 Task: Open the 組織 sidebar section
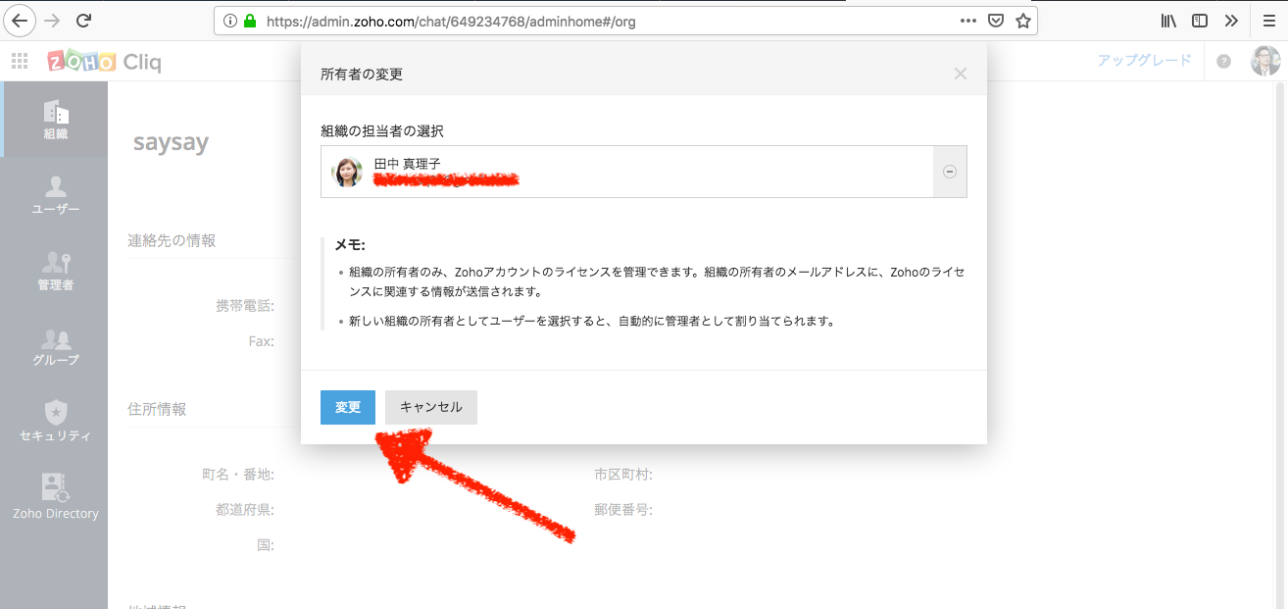pyautogui.click(x=56, y=120)
